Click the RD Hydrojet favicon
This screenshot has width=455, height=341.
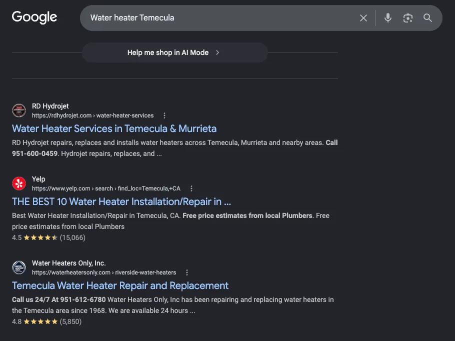19,110
